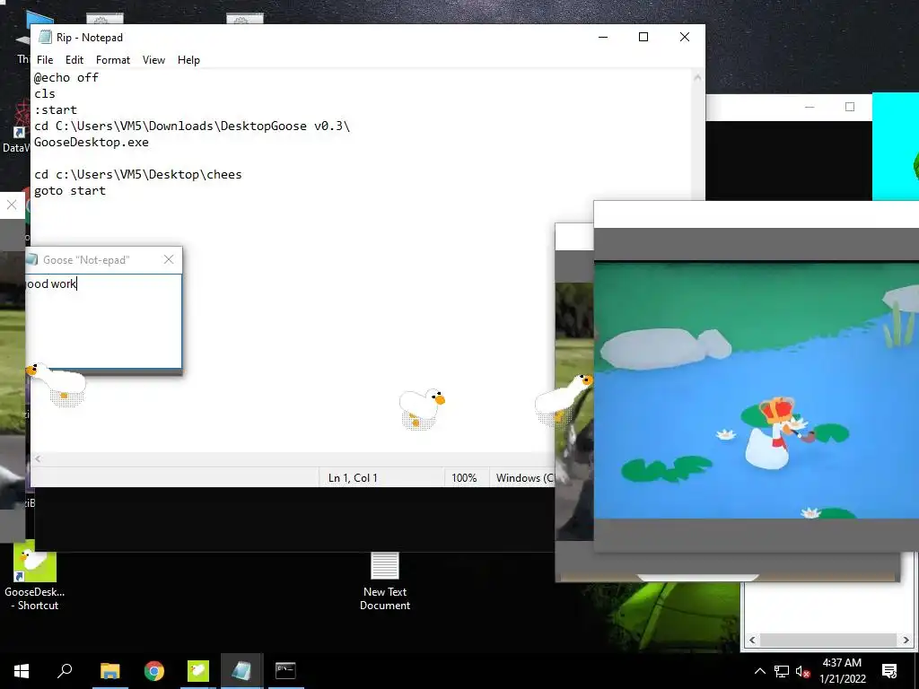Click the muted volume tray icon
This screenshot has height=689, width=919.
(x=803, y=671)
